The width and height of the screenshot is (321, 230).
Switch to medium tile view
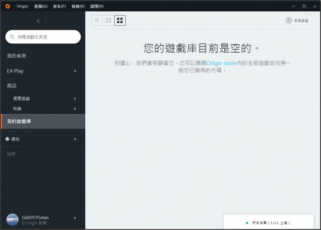point(108,20)
